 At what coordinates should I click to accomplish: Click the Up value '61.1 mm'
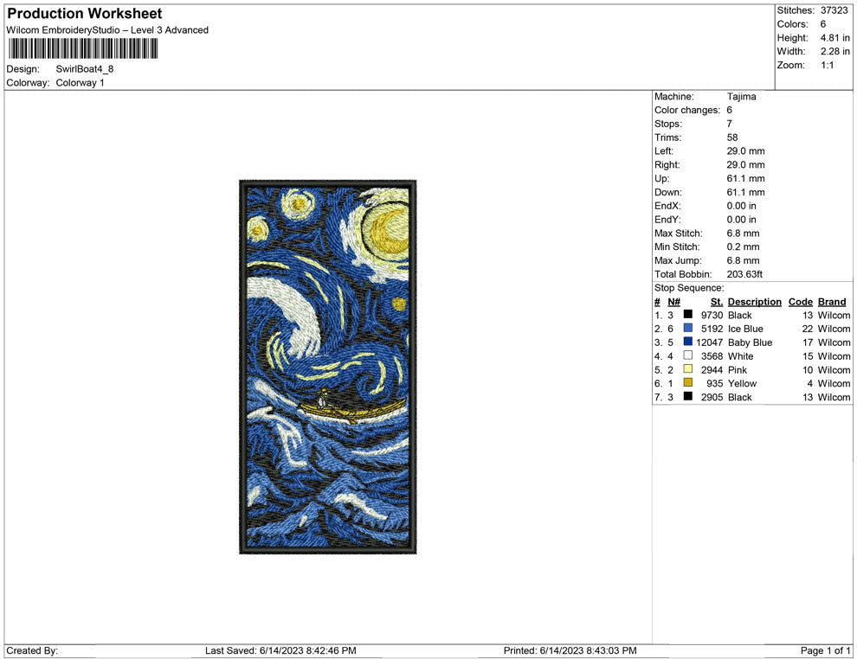745,178
